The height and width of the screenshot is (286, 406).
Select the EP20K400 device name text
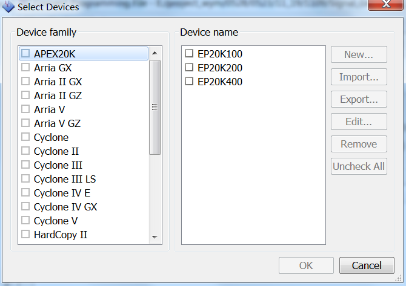(220, 82)
